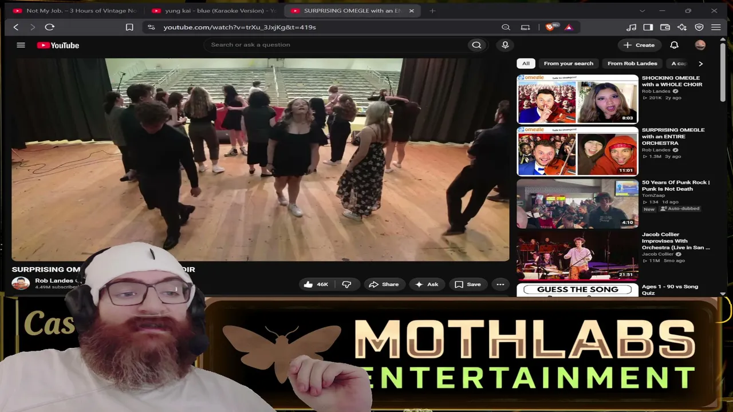733x412 pixels.
Task: Switch to the Not My Job tab
Action: [74, 10]
